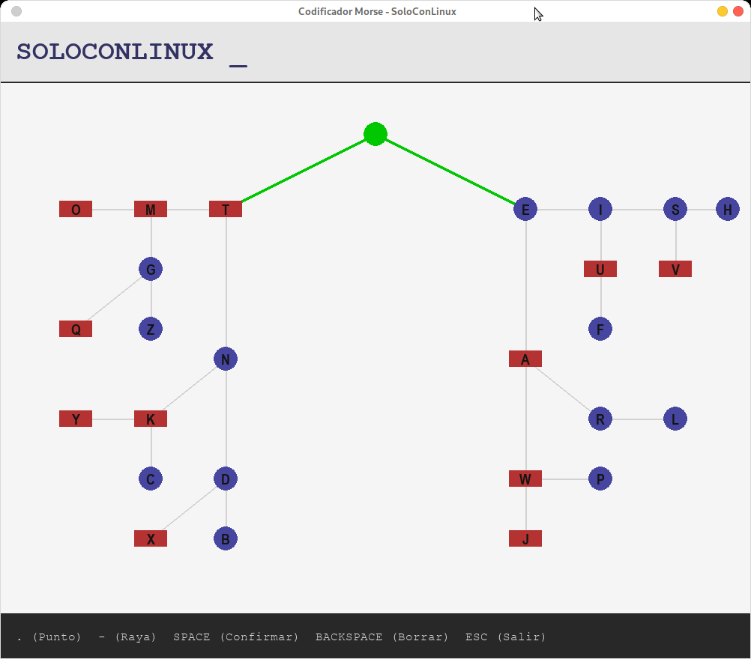Click the red W rectangle node
The width and height of the screenshot is (751, 659).
(525, 479)
